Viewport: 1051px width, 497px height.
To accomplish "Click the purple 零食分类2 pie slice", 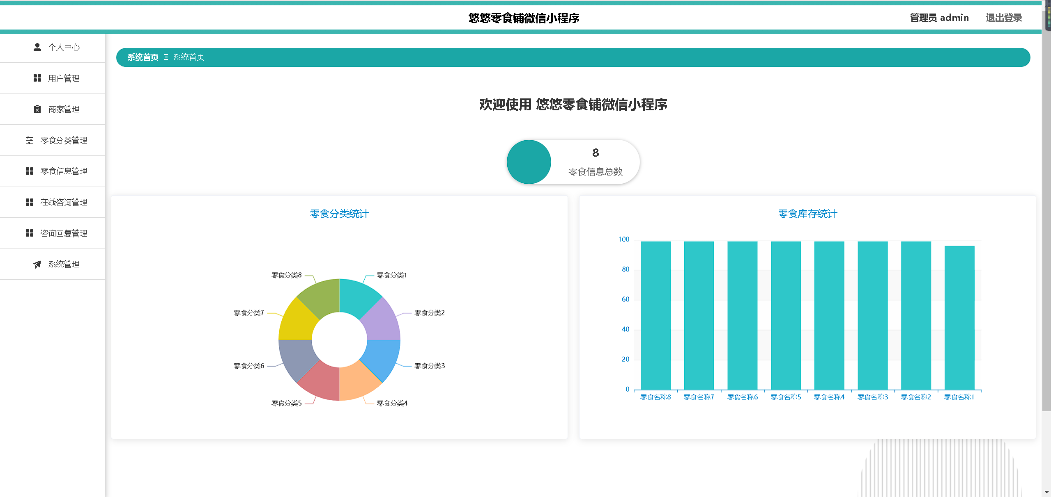I will tap(381, 322).
